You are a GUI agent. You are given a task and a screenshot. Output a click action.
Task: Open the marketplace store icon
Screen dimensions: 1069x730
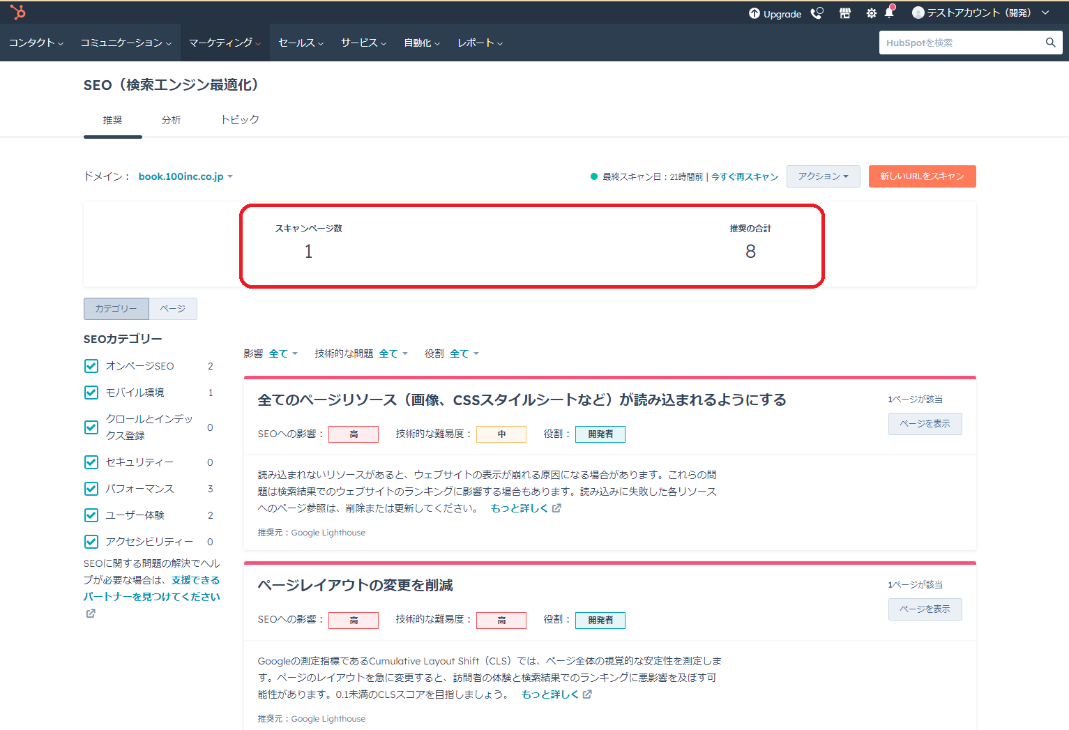[x=845, y=13]
